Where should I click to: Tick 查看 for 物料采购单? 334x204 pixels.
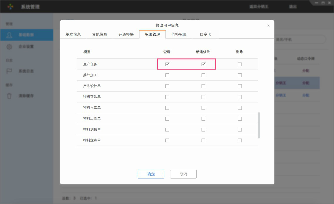167,97
